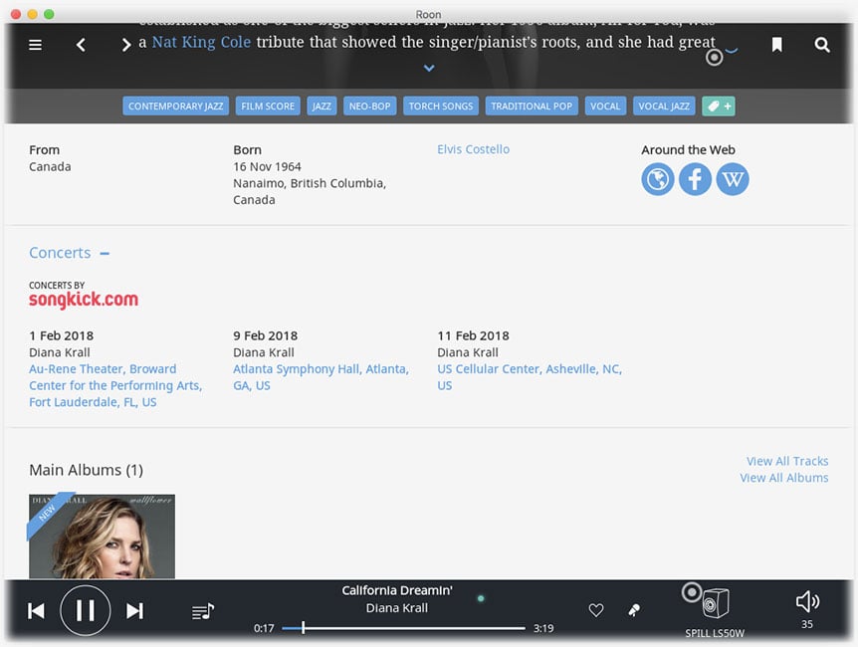Screen dimensions: 858x647
Task: Select the Neo-Bop genre tag
Action: coord(370,107)
